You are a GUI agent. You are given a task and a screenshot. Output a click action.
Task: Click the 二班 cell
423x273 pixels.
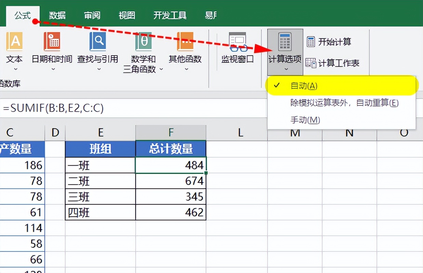[x=100, y=181]
